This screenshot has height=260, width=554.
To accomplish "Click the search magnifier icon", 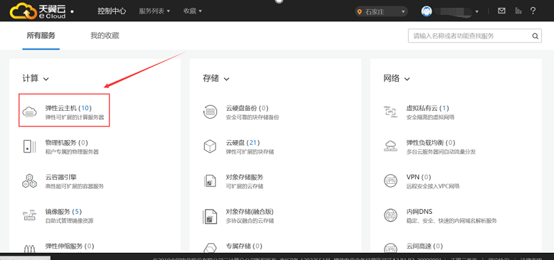I will 535,36.
